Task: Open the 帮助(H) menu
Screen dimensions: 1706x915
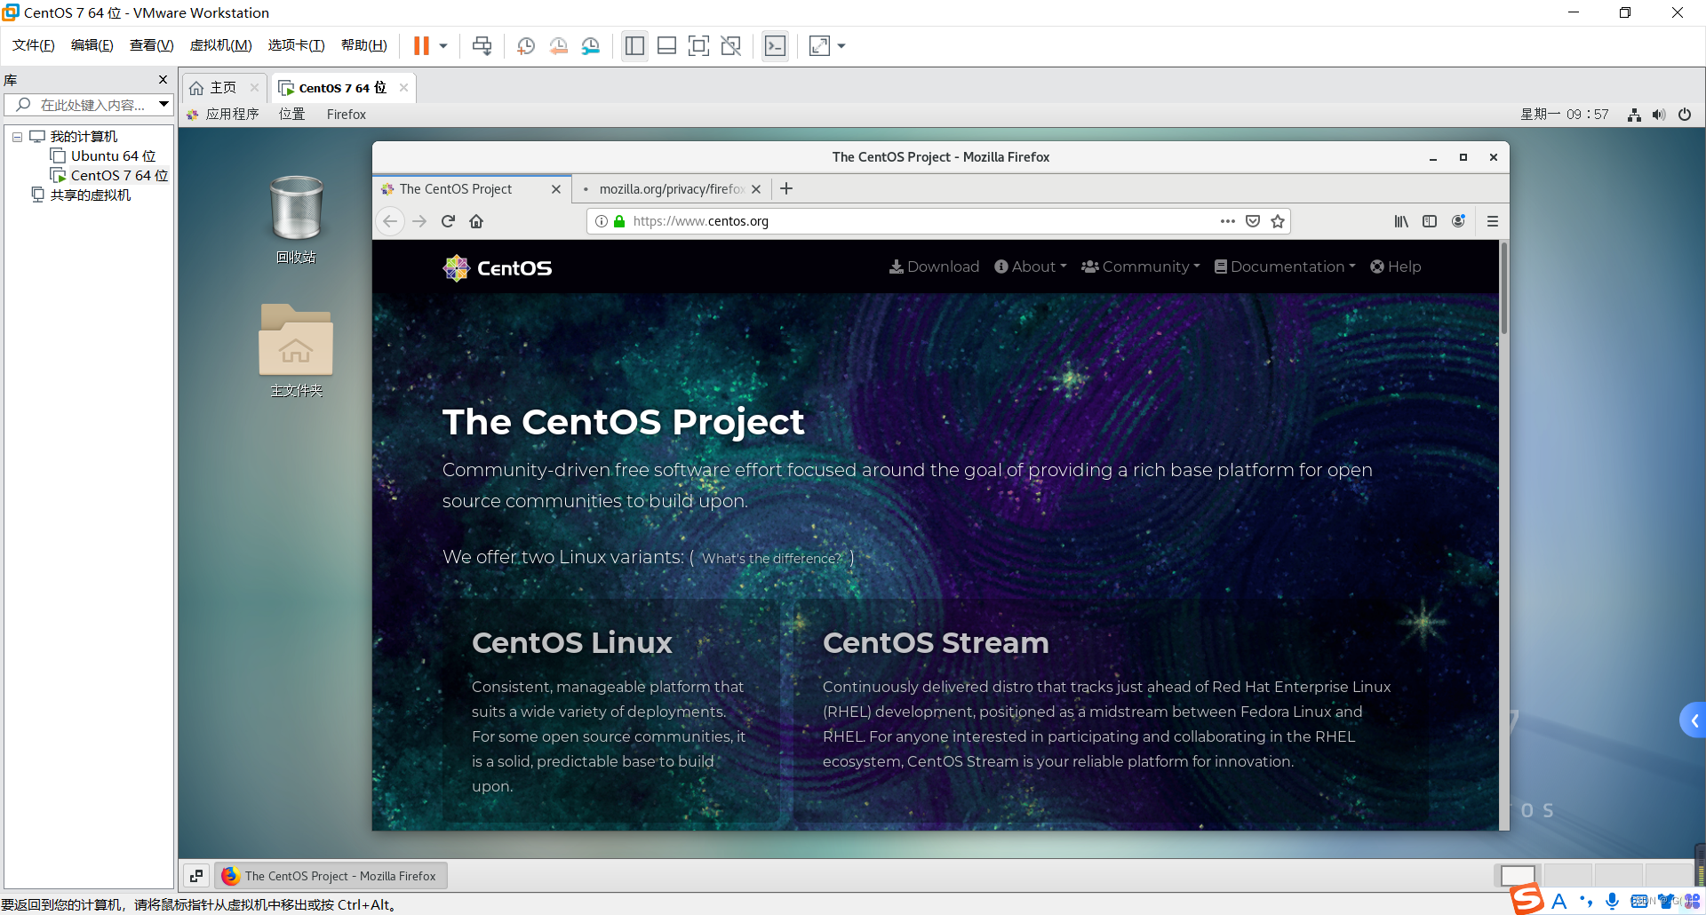Action: click(x=363, y=45)
